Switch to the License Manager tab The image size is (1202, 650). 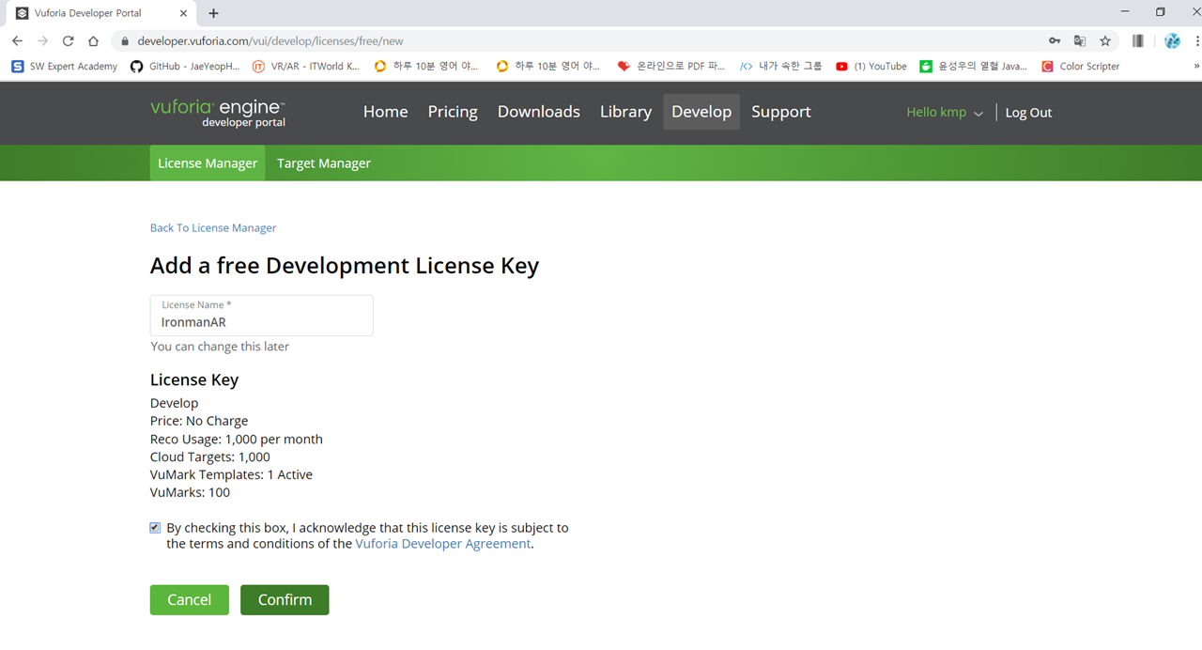pyautogui.click(x=208, y=163)
